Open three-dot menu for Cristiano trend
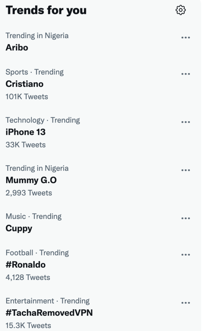This screenshot has width=203, height=331. pos(186,74)
